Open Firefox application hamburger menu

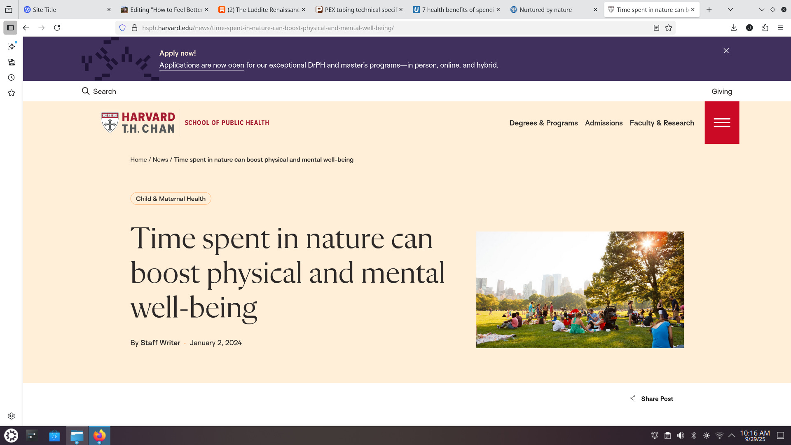780,28
